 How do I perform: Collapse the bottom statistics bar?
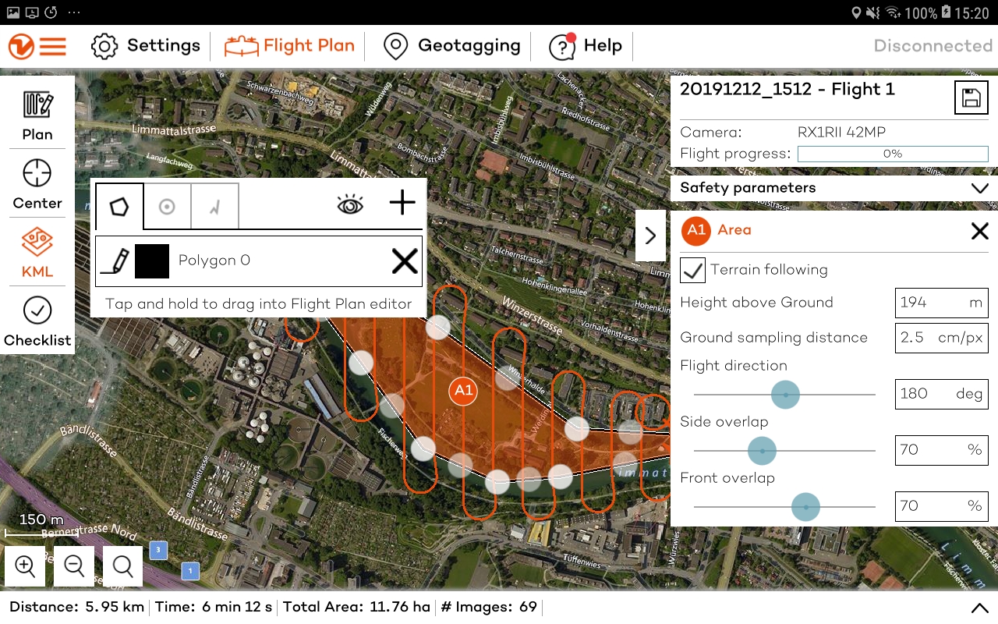tap(980, 607)
